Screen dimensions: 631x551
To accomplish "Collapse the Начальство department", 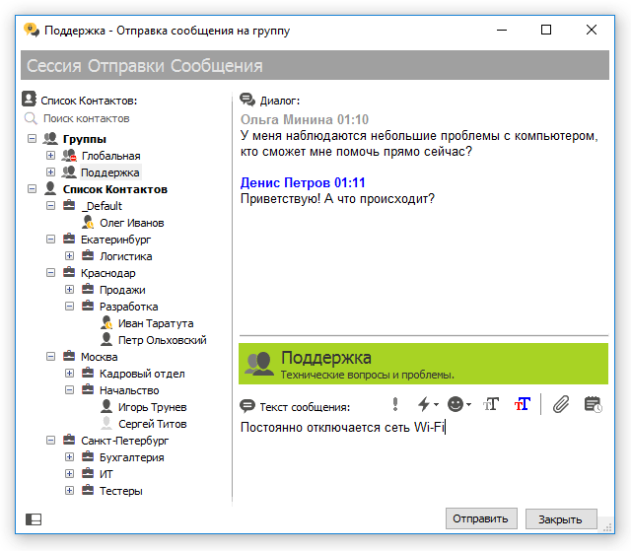I will click(70, 389).
